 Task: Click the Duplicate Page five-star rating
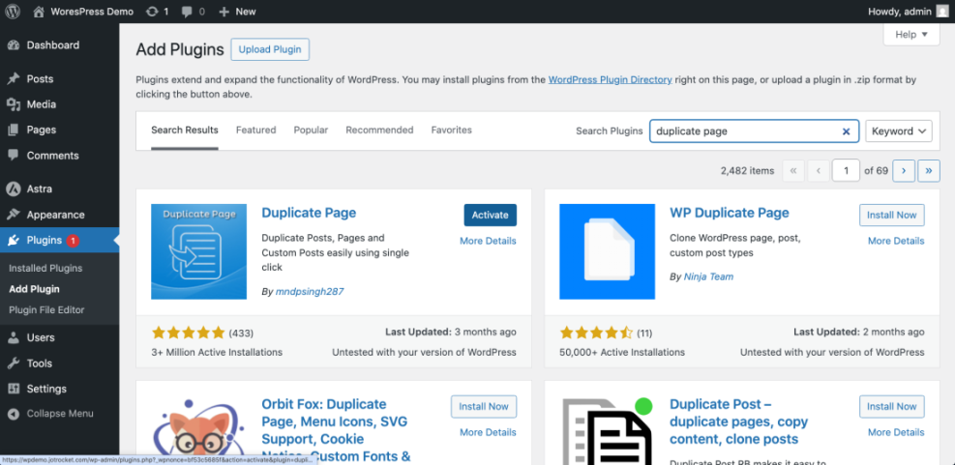pyautogui.click(x=189, y=333)
